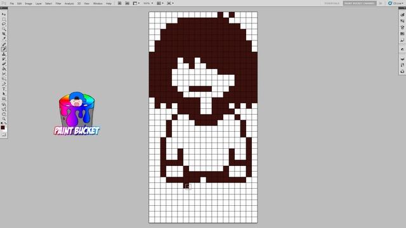Open the File menu

(12, 4)
